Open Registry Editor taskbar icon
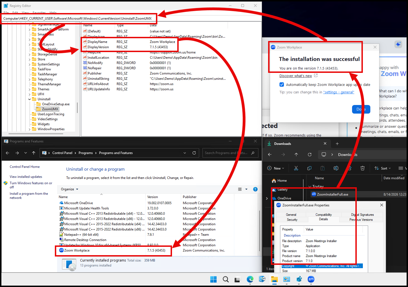This screenshot has width=408, height=287. pos(299,279)
